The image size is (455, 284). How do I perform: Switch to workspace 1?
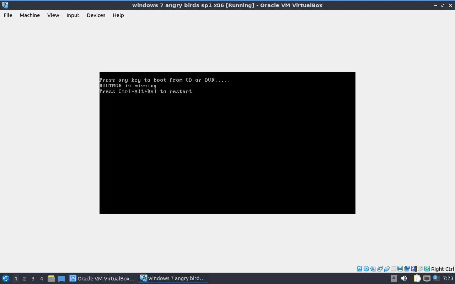[x=16, y=279]
